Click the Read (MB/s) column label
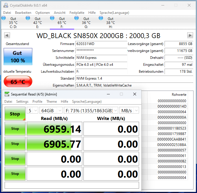 coord(54,118)
